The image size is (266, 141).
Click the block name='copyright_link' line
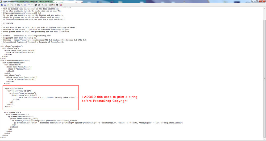pyautogui.click(x=24, y=119)
